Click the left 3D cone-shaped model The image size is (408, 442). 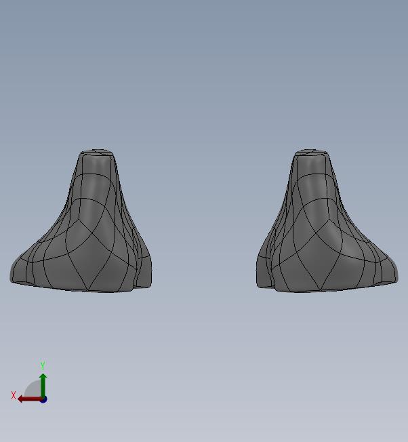[x=81, y=221]
